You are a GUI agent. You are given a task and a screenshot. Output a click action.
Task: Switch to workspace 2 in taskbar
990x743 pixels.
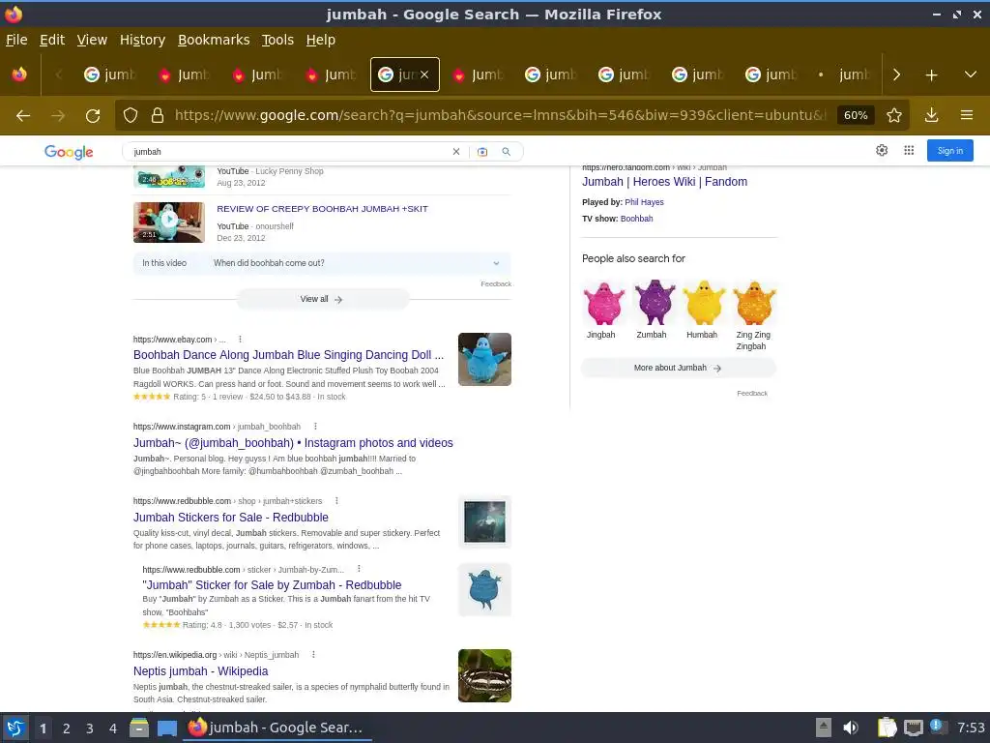pos(67,728)
